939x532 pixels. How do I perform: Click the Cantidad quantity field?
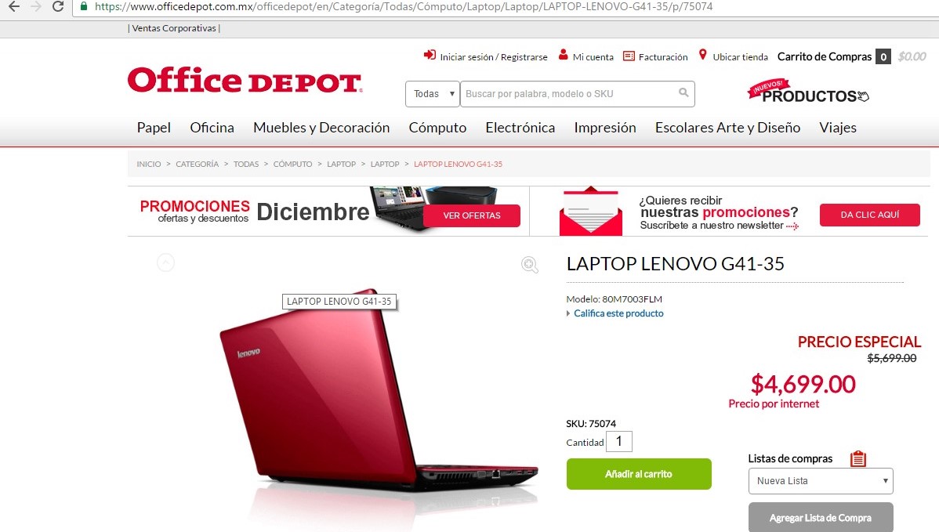click(x=619, y=442)
